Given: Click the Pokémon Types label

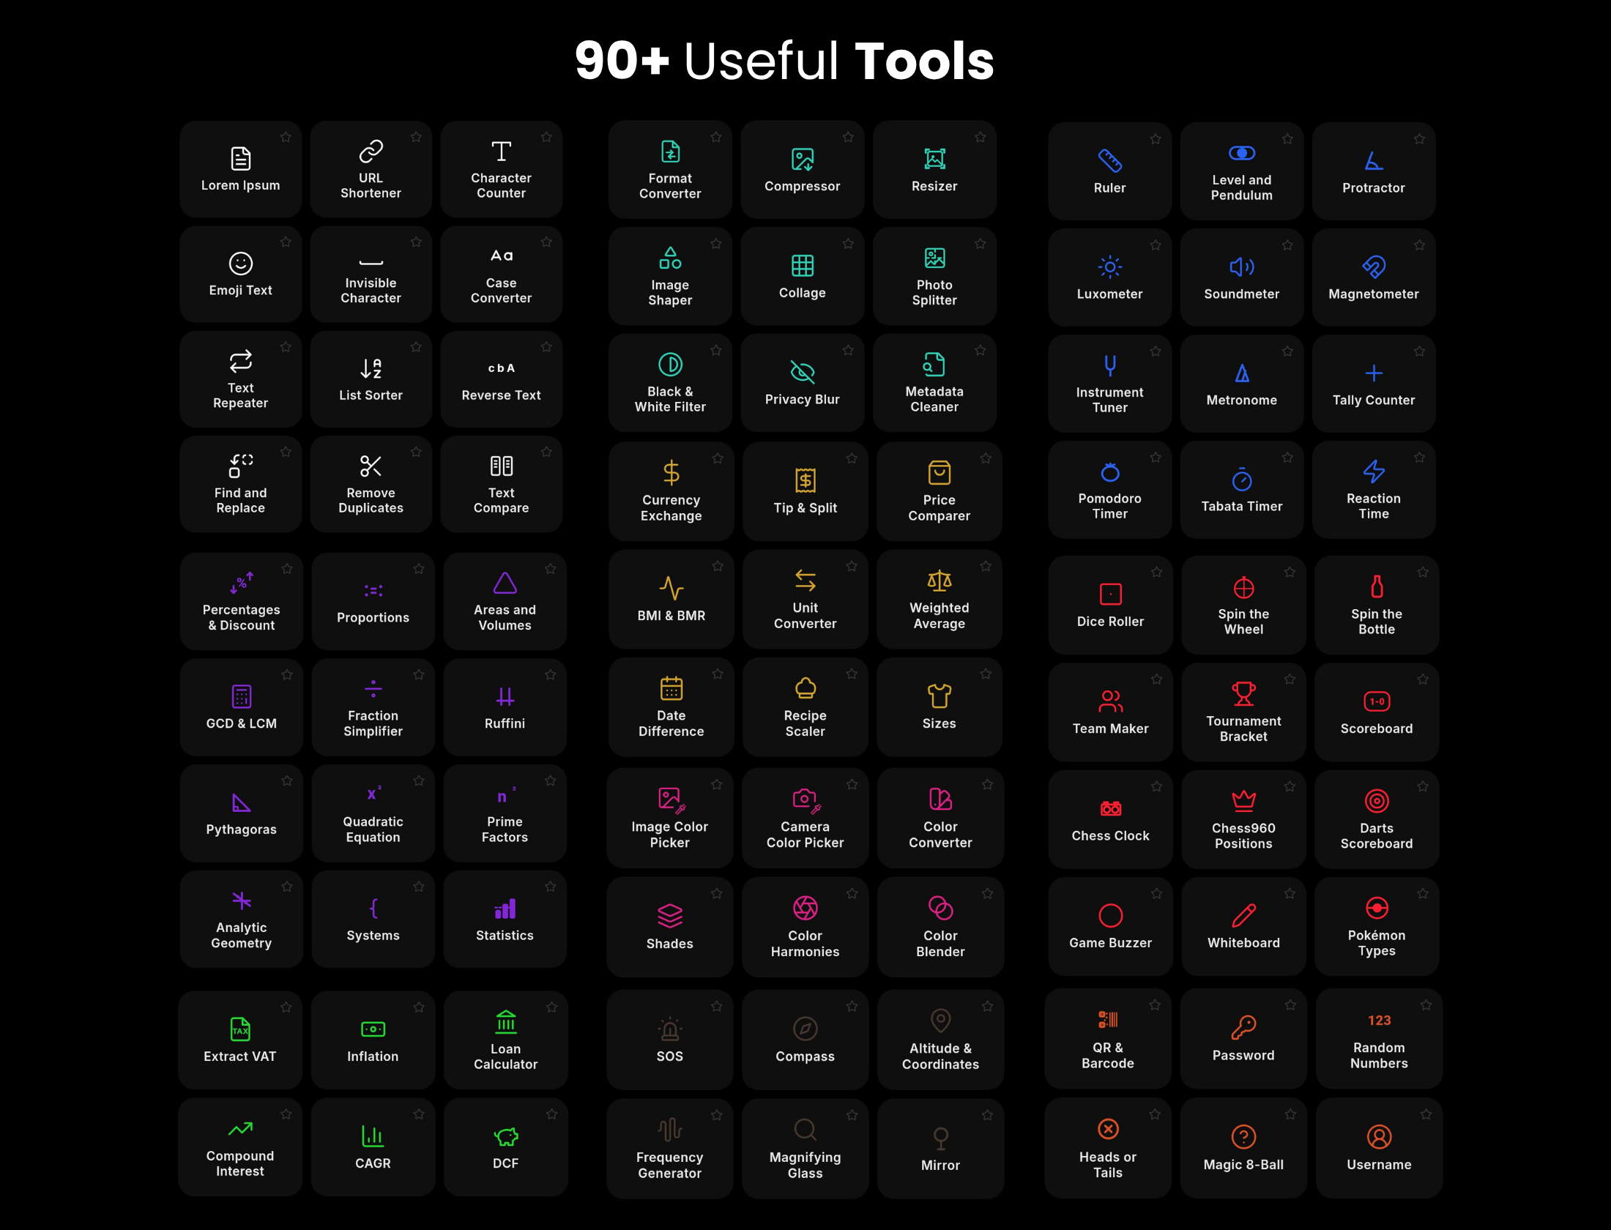Looking at the screenshot, I should 1377,943.
